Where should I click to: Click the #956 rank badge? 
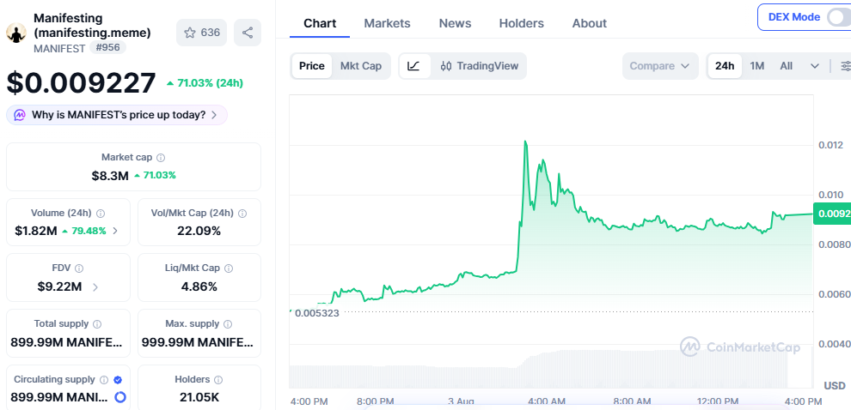[108, 48]
